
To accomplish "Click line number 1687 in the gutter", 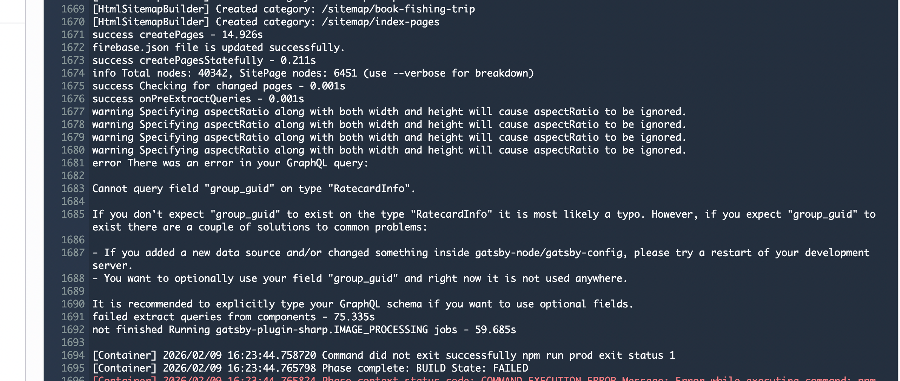I will (x=73, y=253).
